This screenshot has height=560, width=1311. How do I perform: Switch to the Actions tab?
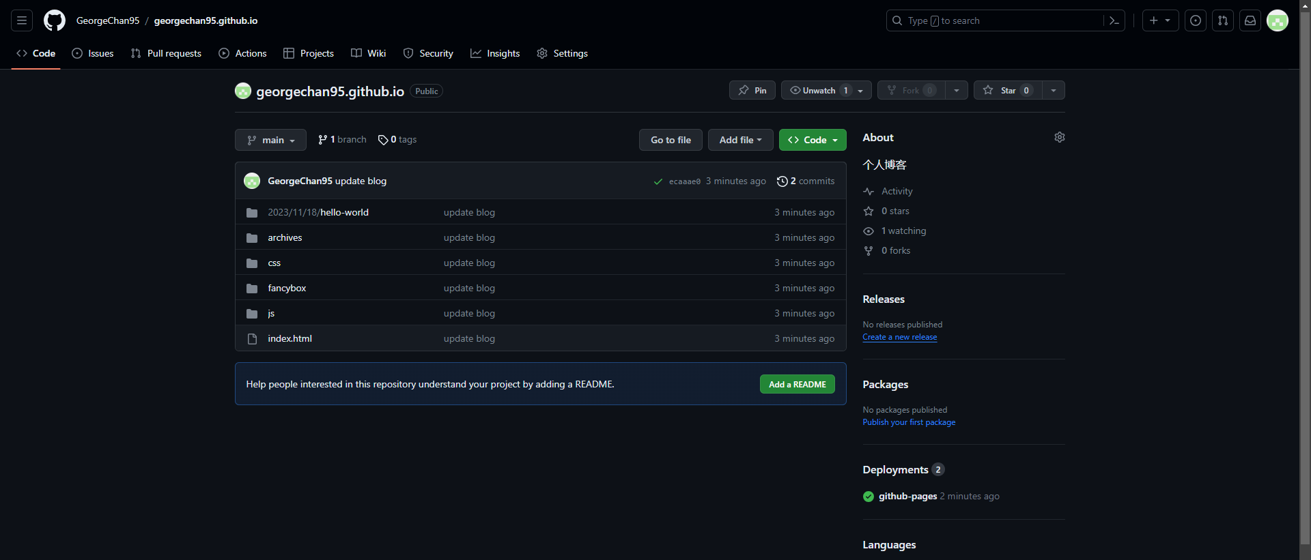point(242,53)
